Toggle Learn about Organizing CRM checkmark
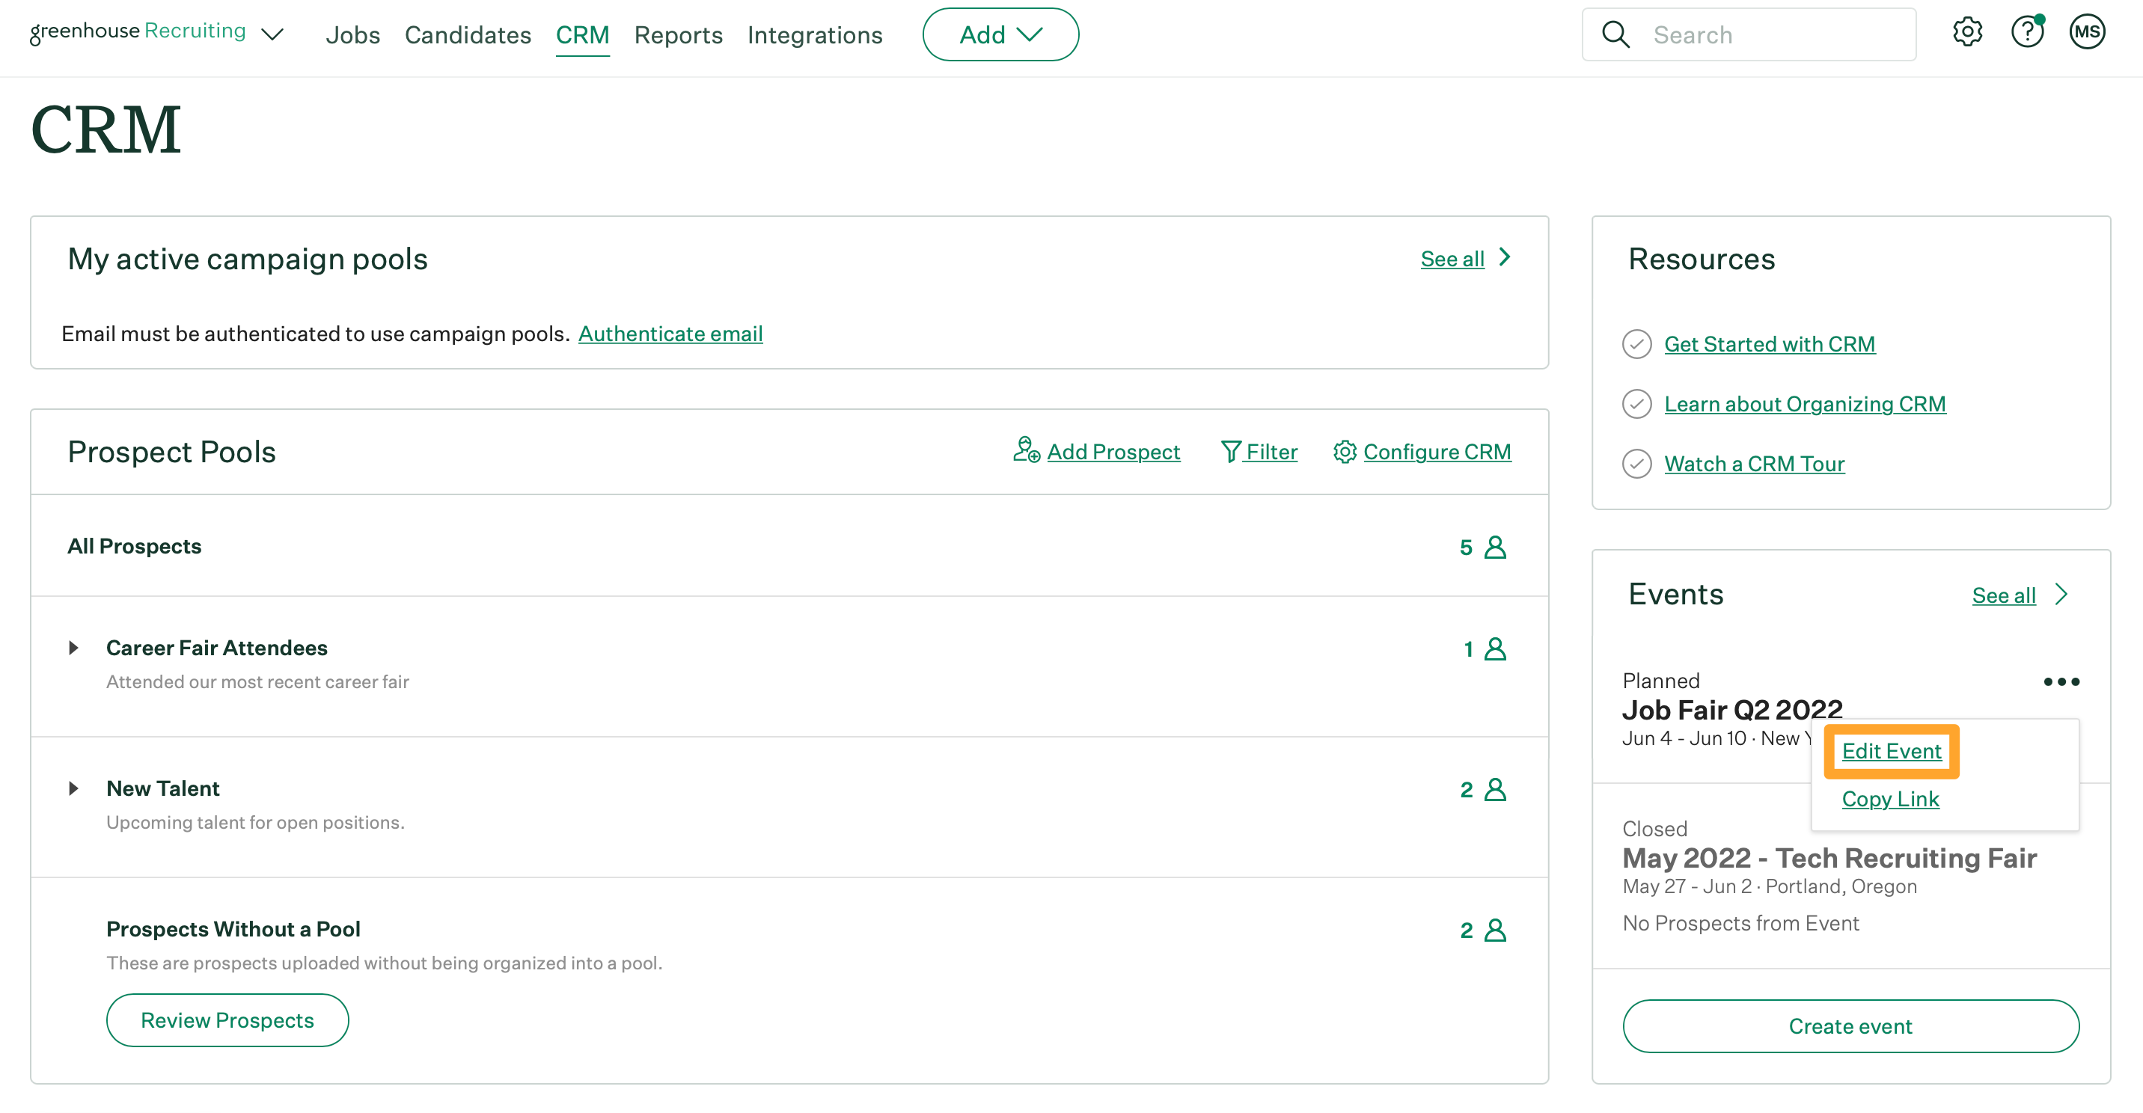This screenshot has height=1113, width=2143. coord(1636,404)
